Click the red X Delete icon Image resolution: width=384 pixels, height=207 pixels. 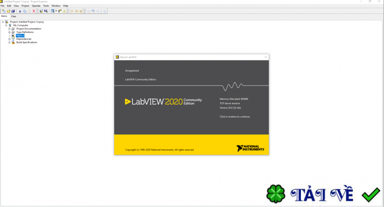point(34,11)
